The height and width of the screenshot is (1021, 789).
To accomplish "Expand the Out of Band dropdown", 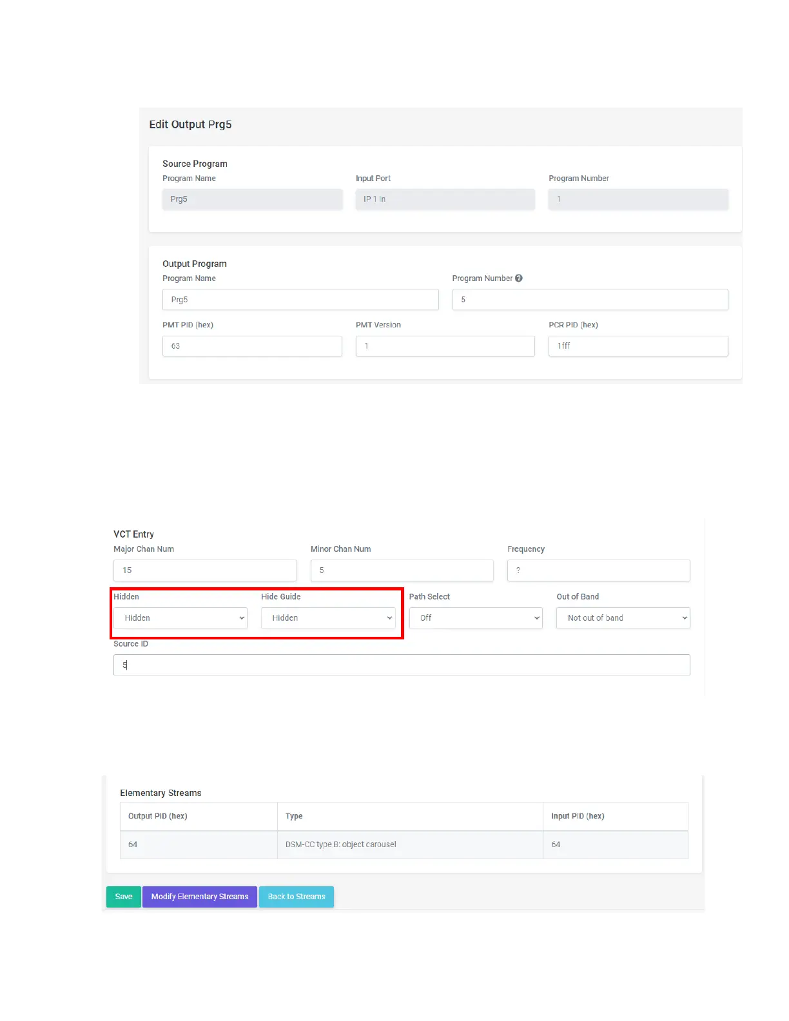I will pos(623,618).
